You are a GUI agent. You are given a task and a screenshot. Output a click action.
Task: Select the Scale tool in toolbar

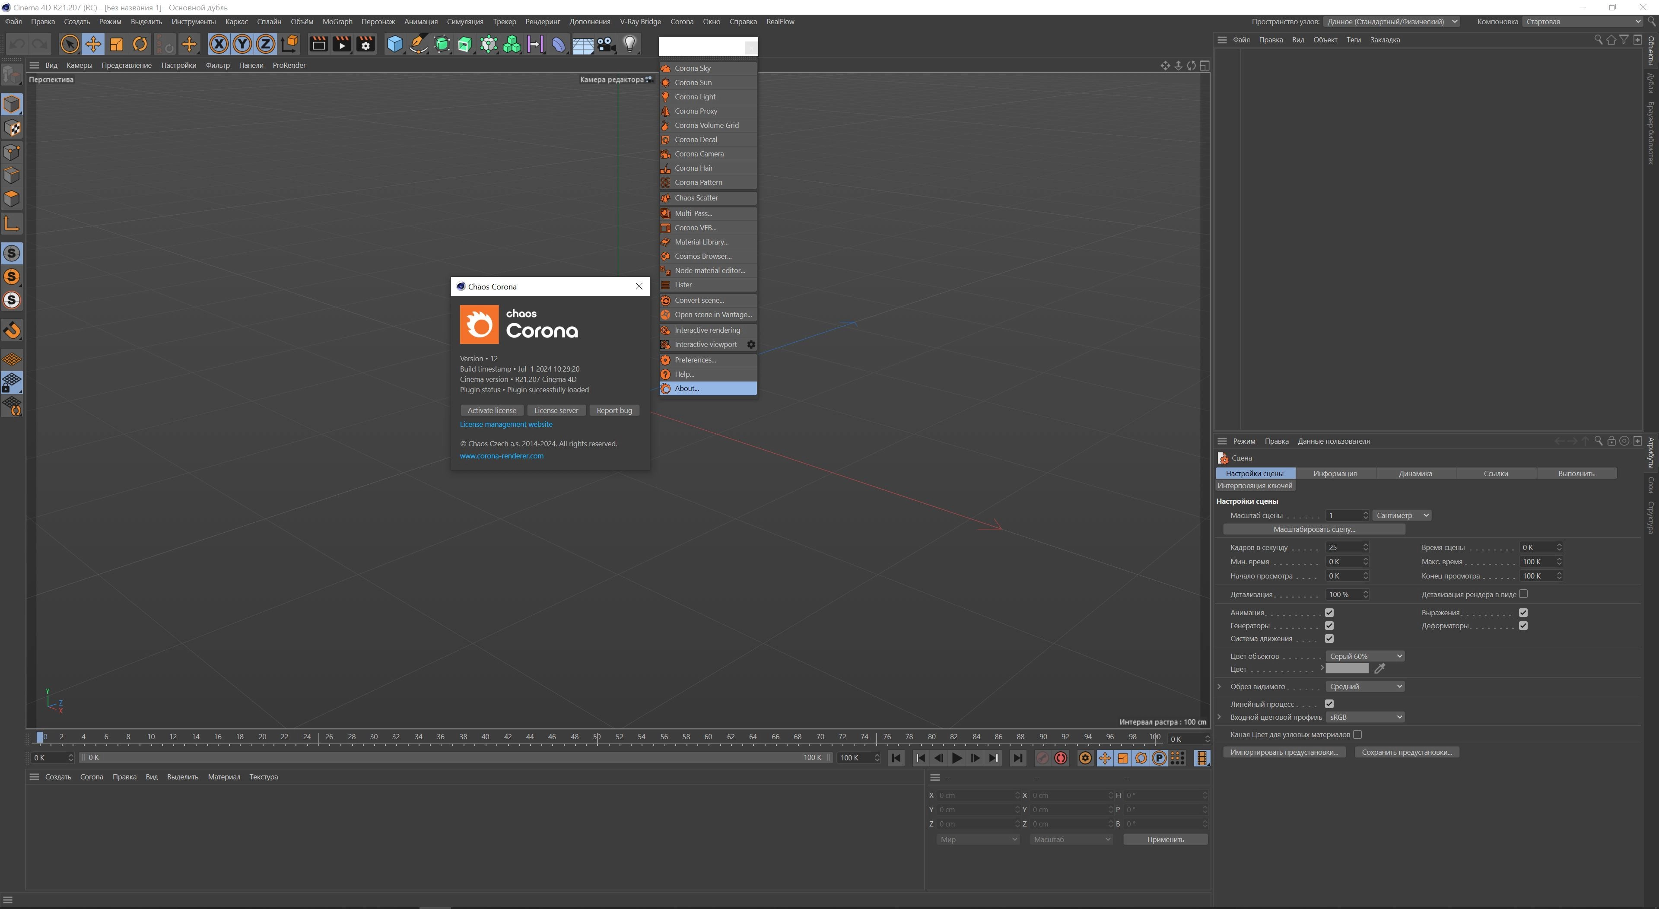click(117, 44)
